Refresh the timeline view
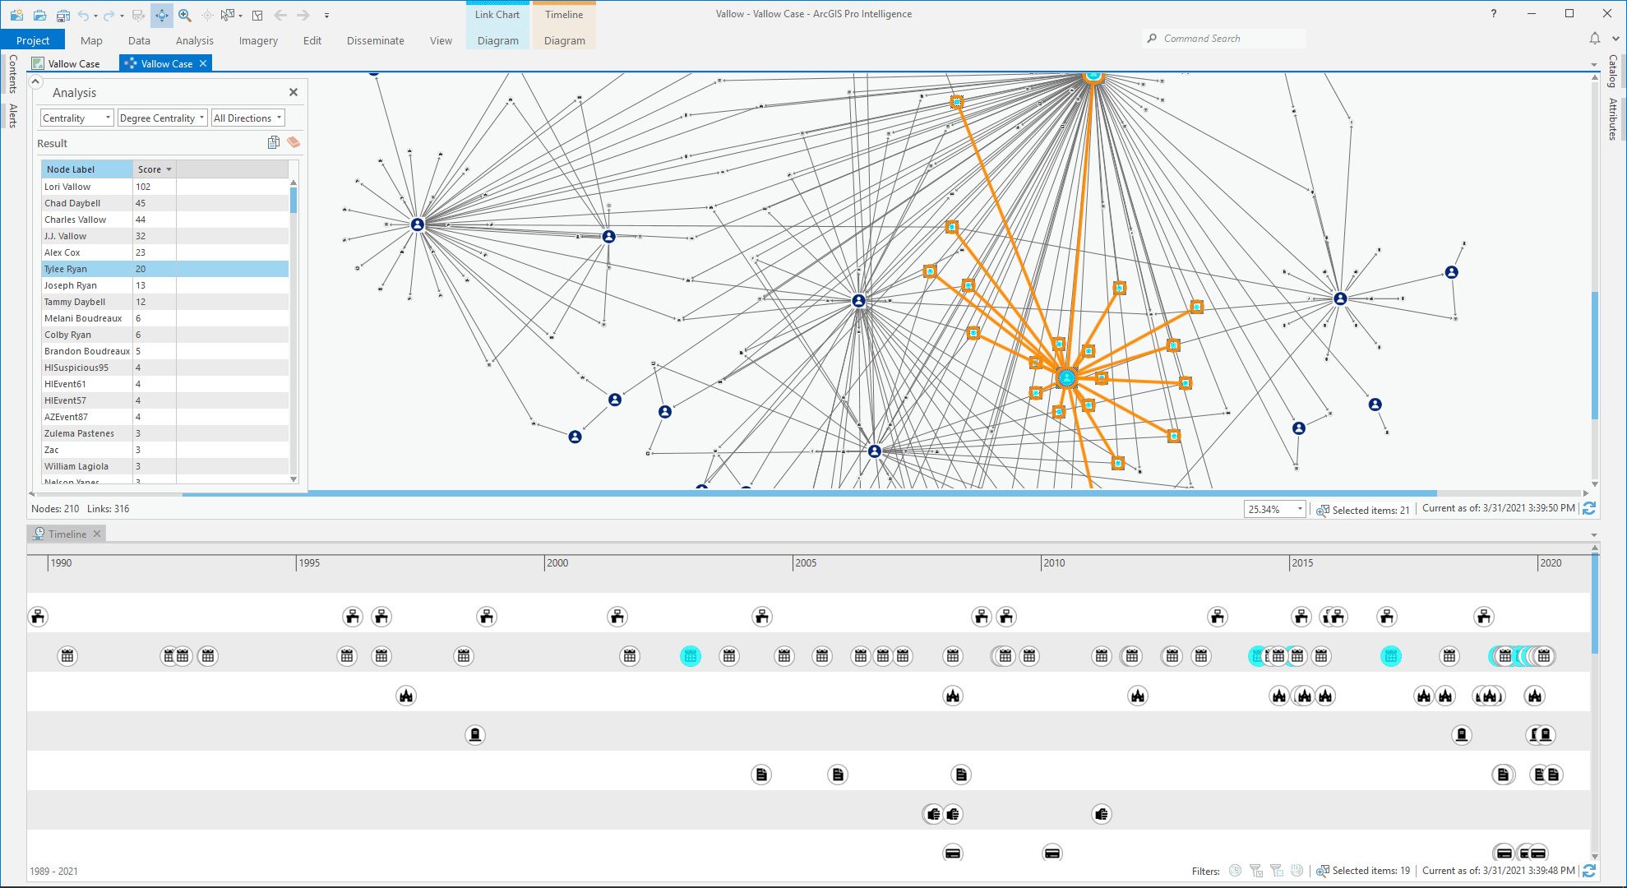Screen dimensions: 1627x888 pos(1589,870)
